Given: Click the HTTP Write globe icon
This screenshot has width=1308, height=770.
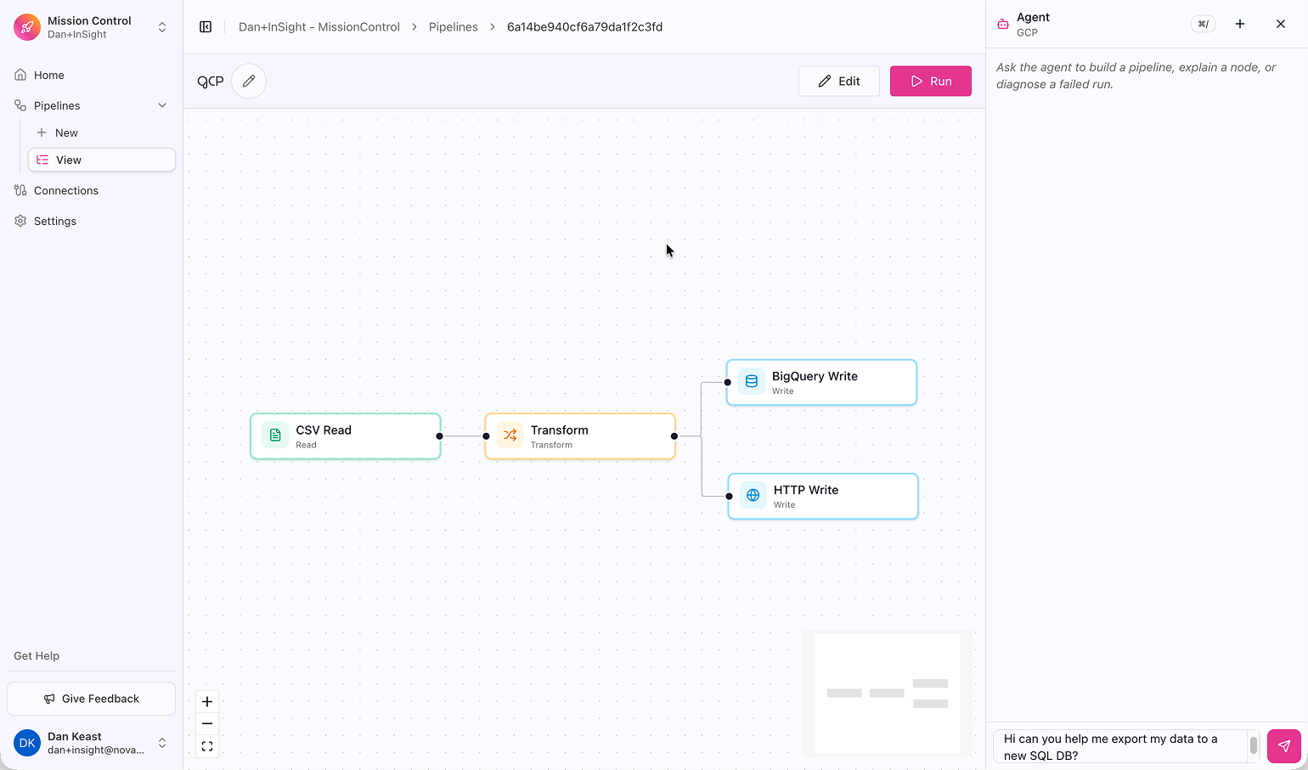Looking at the screenshot, I should 753,495.
